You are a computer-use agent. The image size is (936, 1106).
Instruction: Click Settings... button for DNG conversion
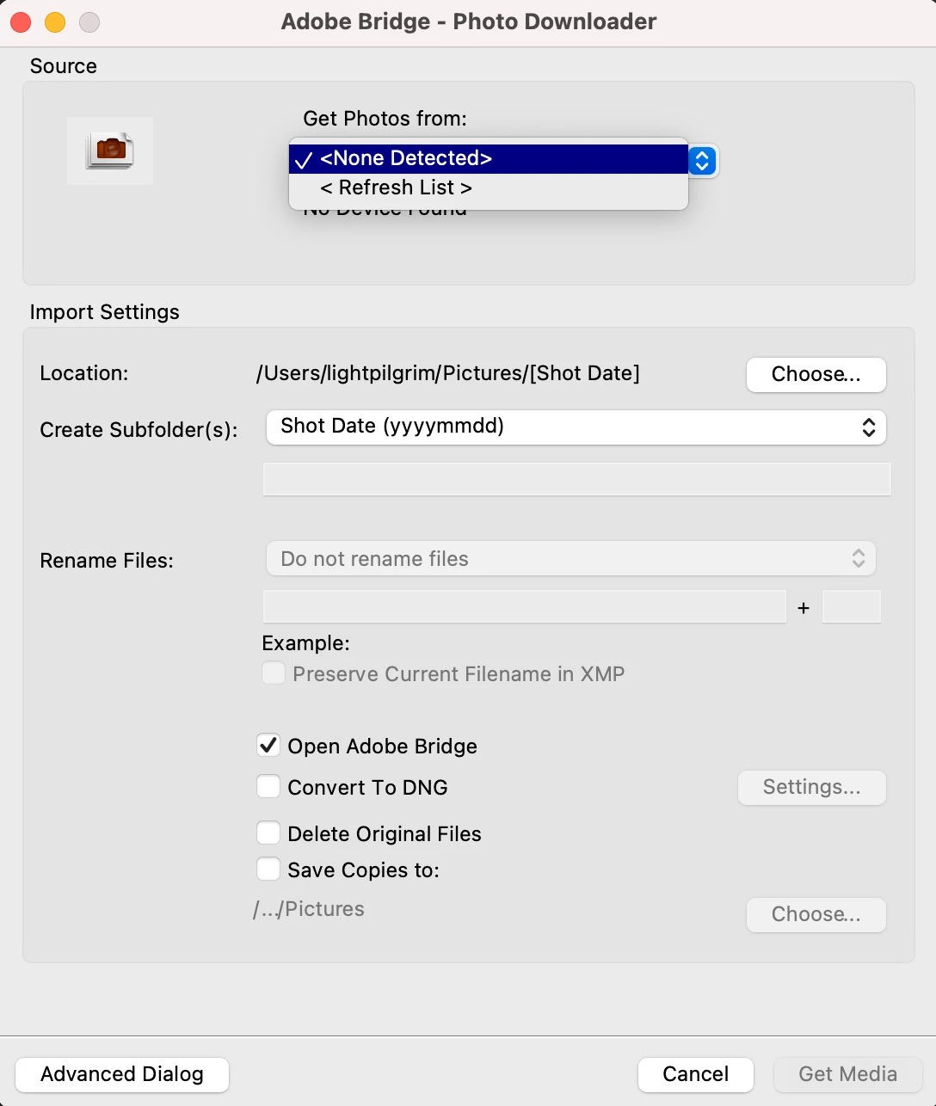pos(811,787)
